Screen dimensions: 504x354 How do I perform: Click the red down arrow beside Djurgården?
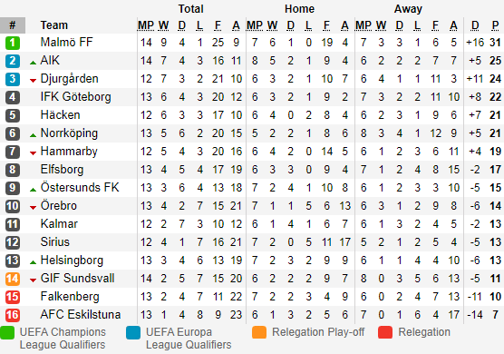pyautogui.click(x=33, y=81)
